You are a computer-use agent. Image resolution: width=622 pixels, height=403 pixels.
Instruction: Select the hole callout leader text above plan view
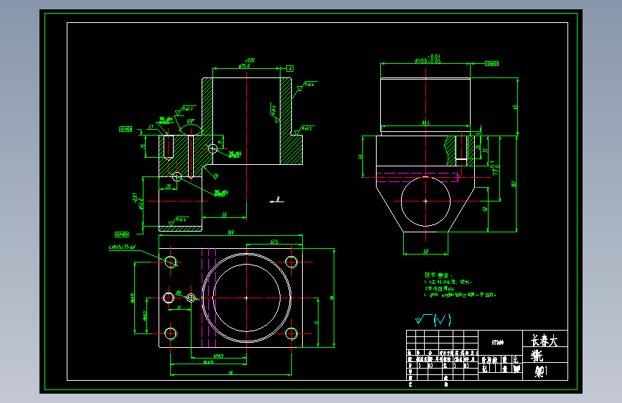coord(122,247)
